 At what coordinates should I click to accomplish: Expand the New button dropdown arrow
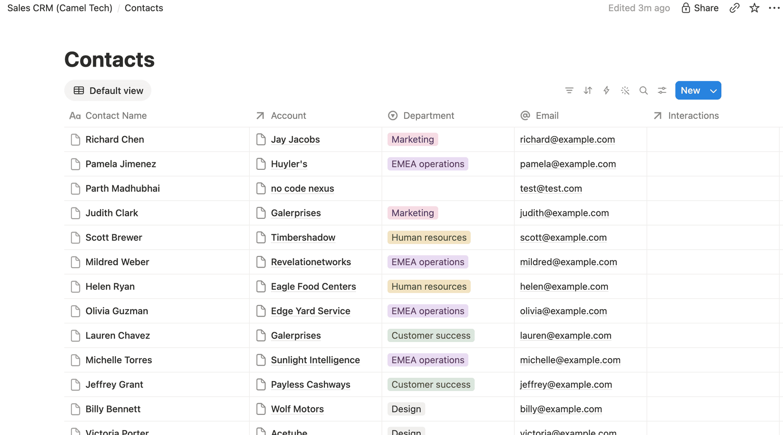click(x=714, y=91)
